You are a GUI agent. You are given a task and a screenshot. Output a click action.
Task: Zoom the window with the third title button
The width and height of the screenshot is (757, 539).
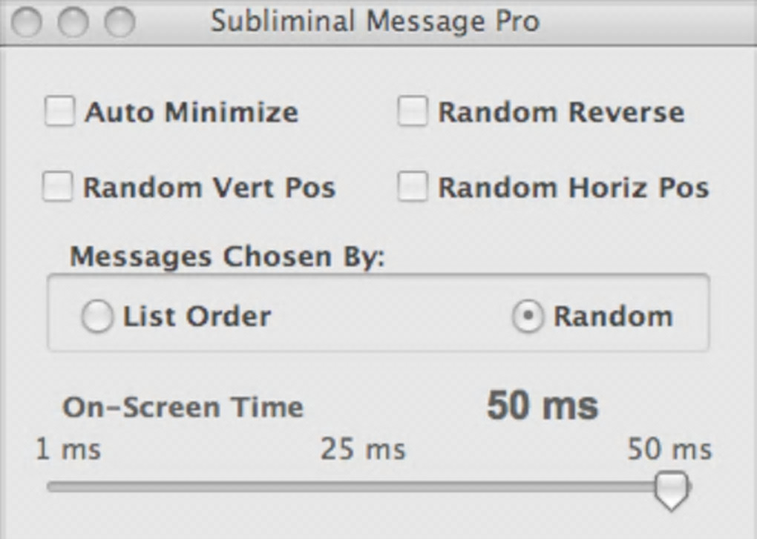pos(119,22)
